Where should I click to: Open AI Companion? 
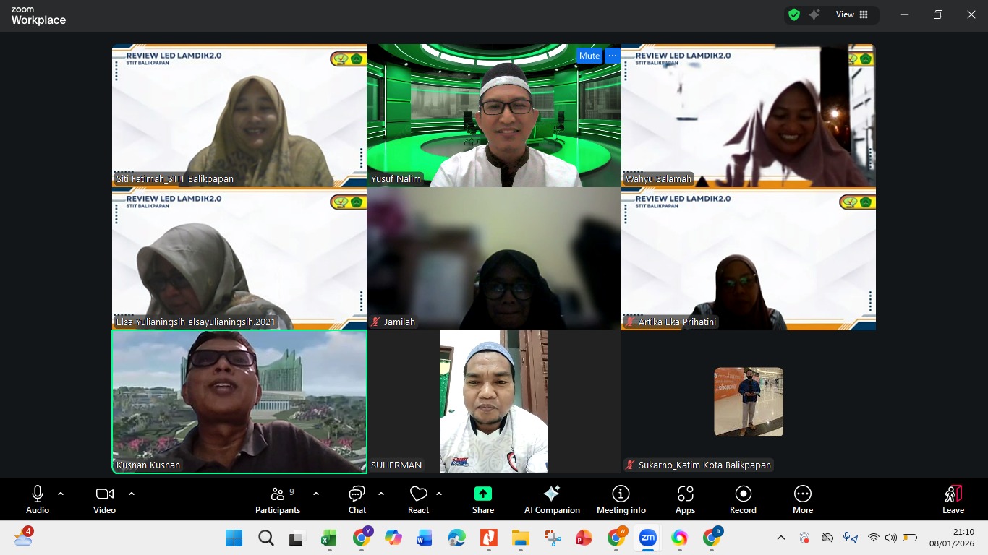[x=552, y=499]
